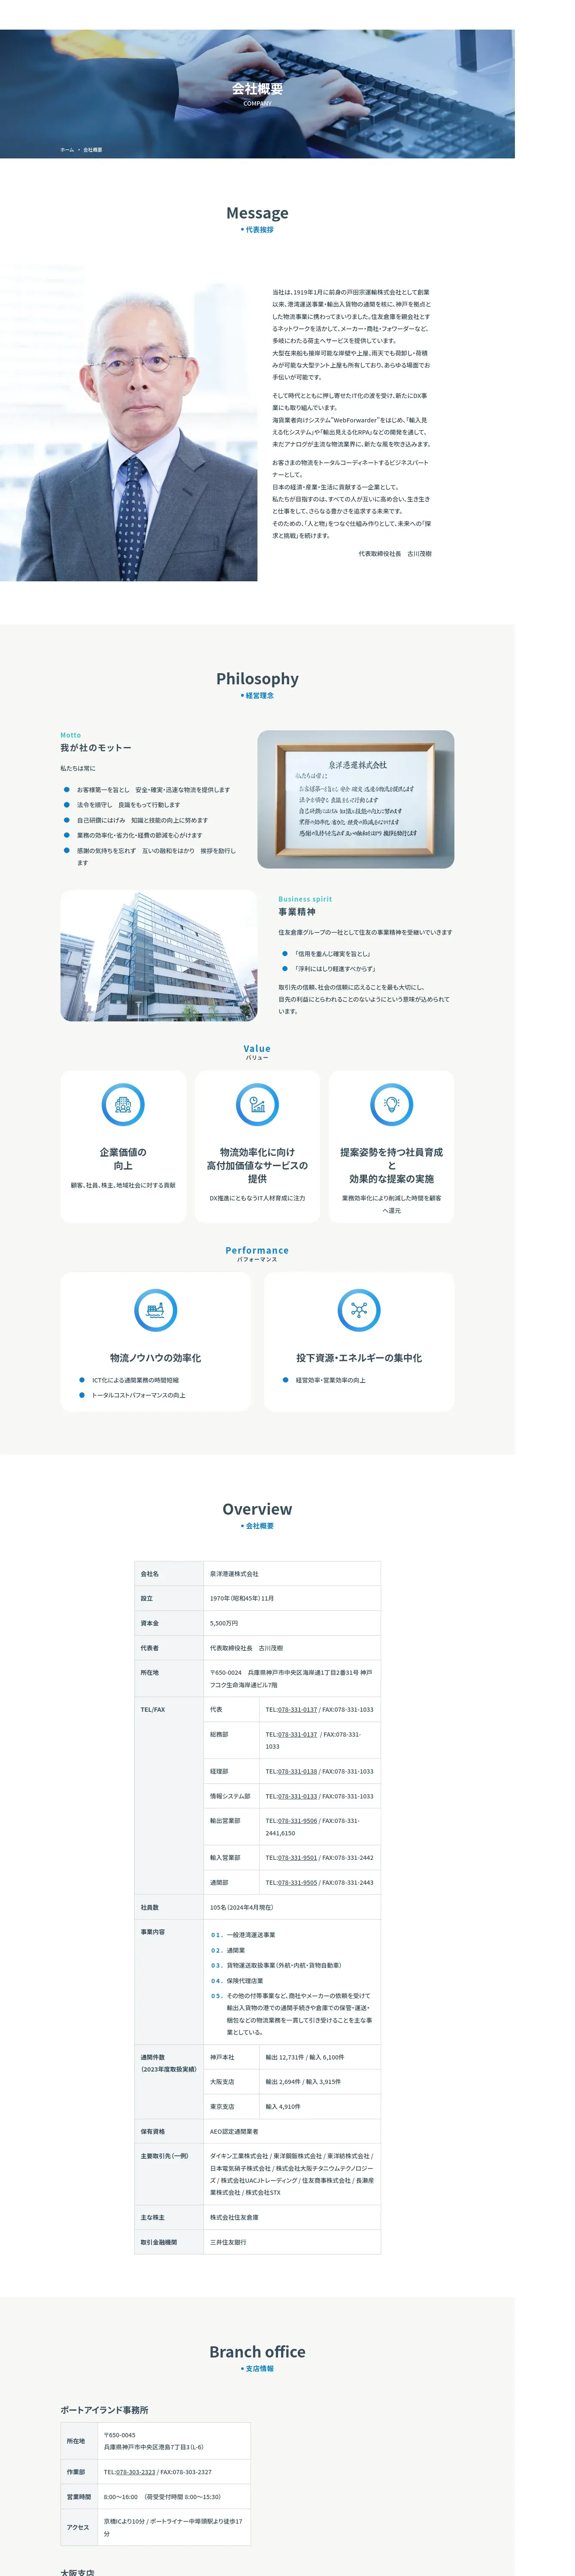Image resolution: width=575 pixels, height=2576 pixels.
Task: Click the 5,500万円 capital value
Action: click(x=224, y=1623)
